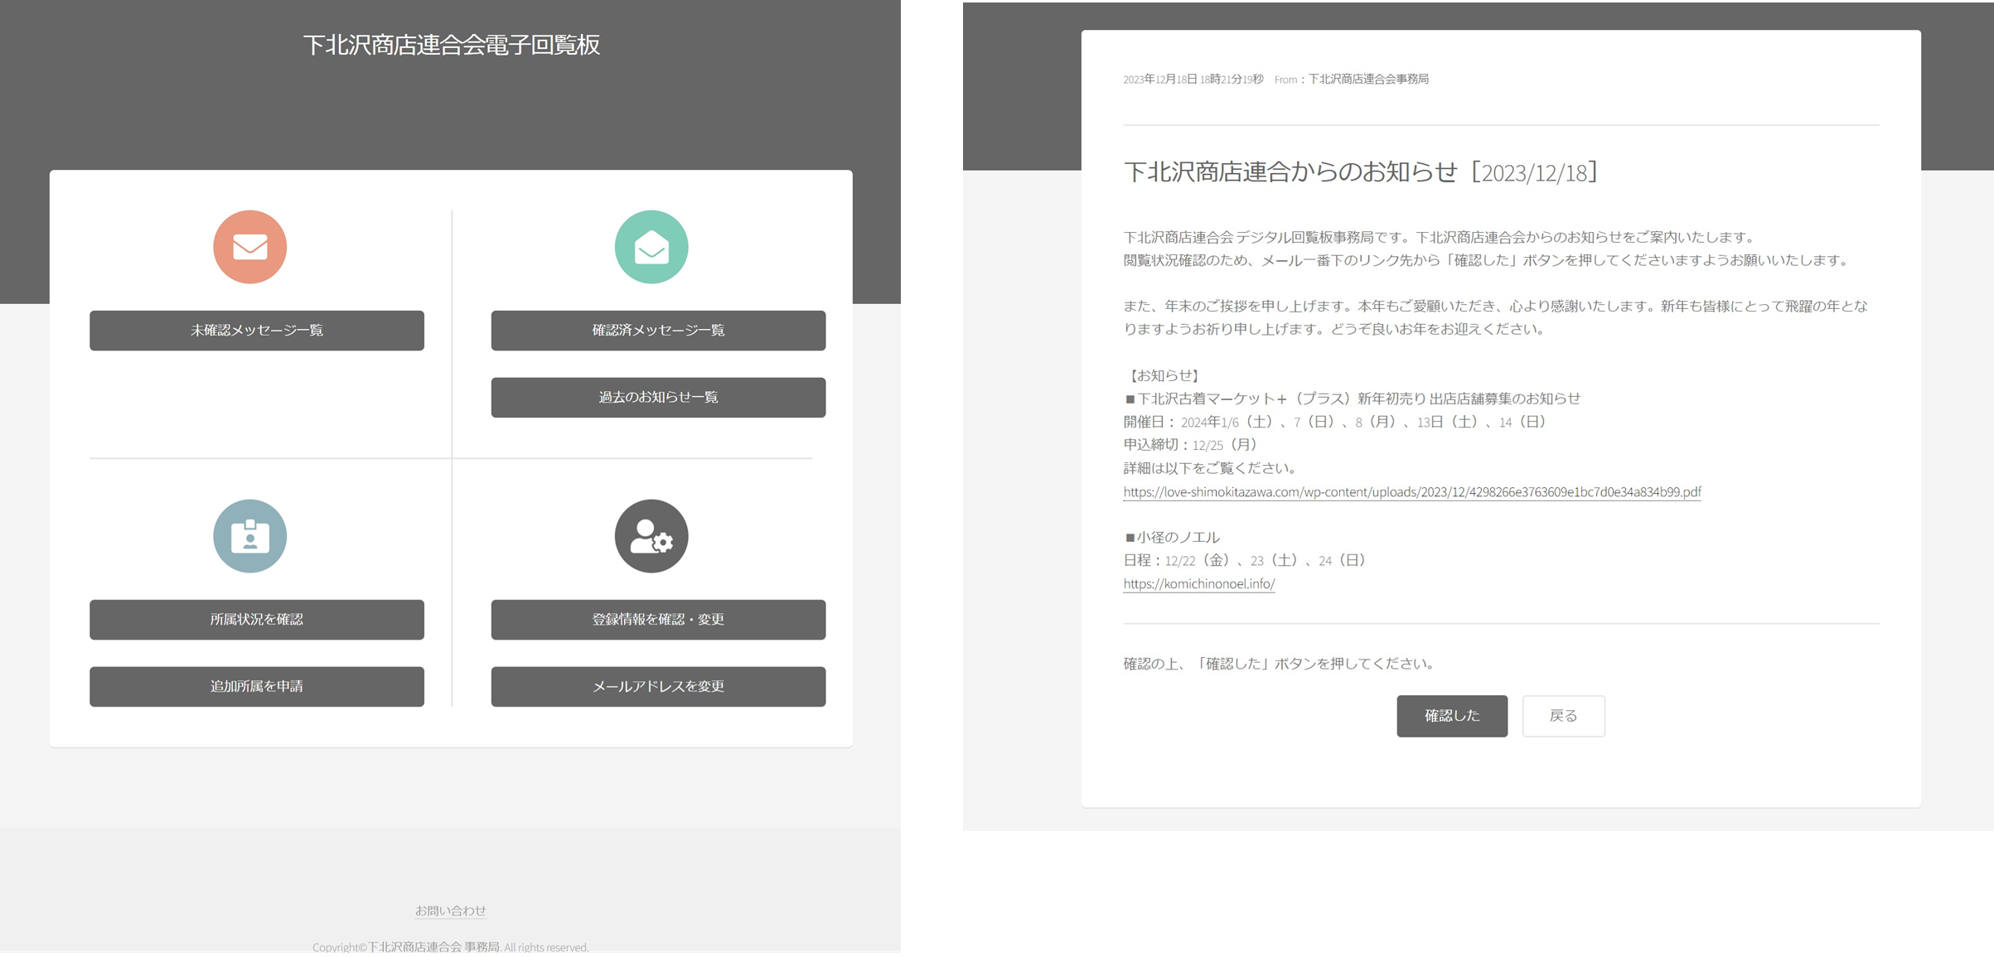Image resolution: width=1994 pixels, height=957 pixels.
Task: Click the blue ID badge icon
Action: click(x=249, y=536)
